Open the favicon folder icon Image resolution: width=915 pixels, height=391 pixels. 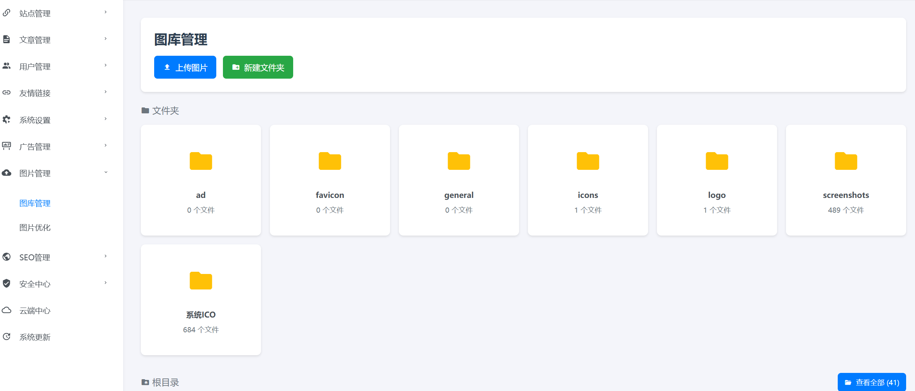tap(330, 161)
